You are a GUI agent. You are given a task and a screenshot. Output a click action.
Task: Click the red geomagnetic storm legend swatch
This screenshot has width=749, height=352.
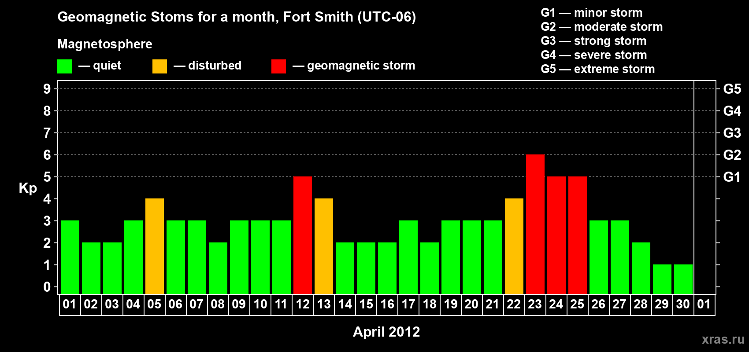(x=278, y=66)
